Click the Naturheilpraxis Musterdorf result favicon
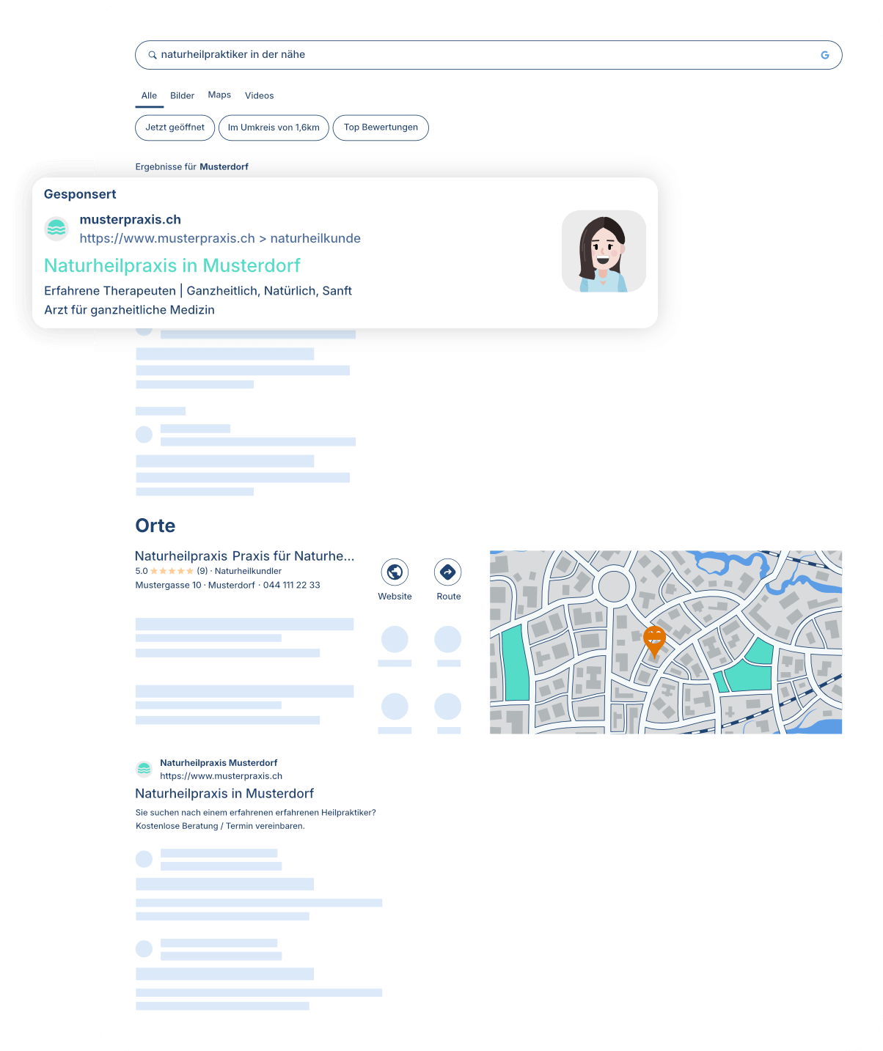Viewport: 883px width, 1051px height. pyautogui.click(x=144, y=769)
